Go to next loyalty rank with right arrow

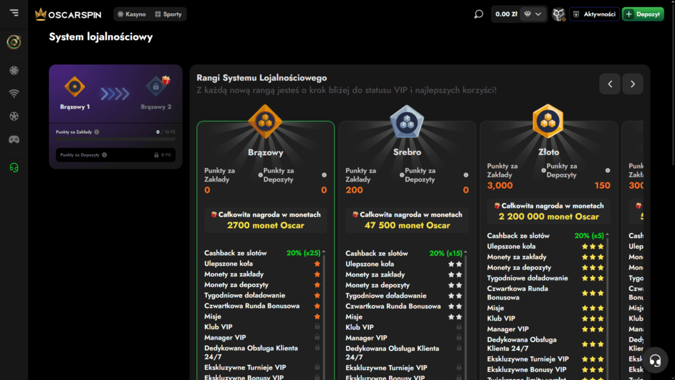[x=633, y=84]
